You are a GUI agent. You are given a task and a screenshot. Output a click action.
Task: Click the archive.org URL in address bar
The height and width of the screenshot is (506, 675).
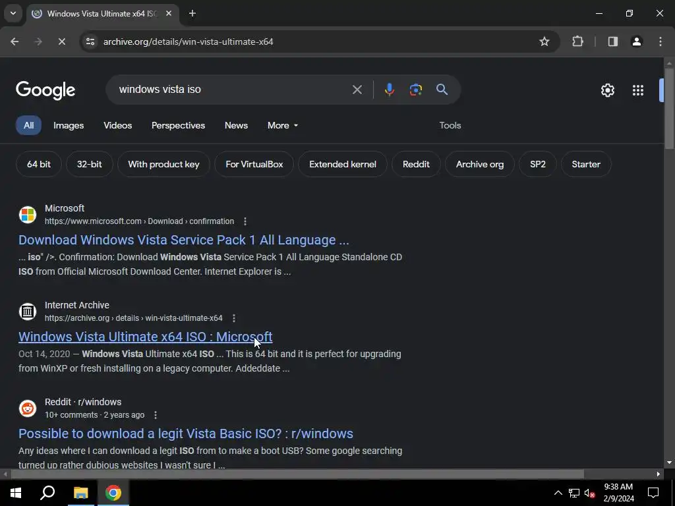tap(188, 42)
